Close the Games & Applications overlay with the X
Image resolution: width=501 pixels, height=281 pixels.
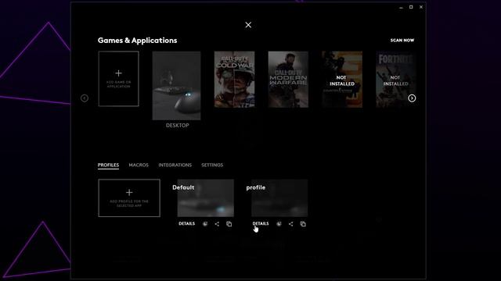coord(248,25)
